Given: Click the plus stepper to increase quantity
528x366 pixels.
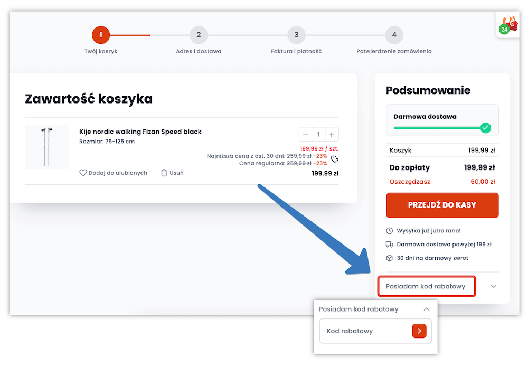Looking at the screenshot, I should (332, 134).
